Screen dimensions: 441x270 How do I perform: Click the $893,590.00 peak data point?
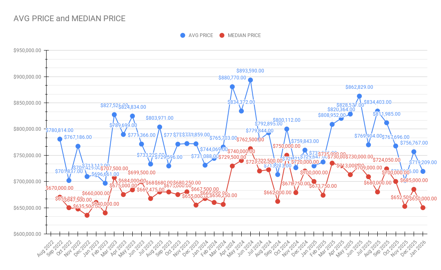click(250, 80)
